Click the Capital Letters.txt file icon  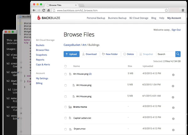(70, 118)
